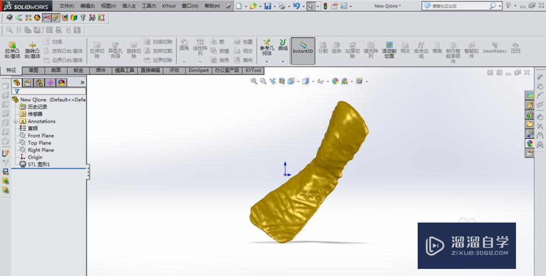
Task: Click the SolidWorks Resources home icon in task pane
Action: (530, 105)
